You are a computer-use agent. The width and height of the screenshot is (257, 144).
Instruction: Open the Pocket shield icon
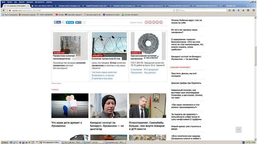pos(248,10)
